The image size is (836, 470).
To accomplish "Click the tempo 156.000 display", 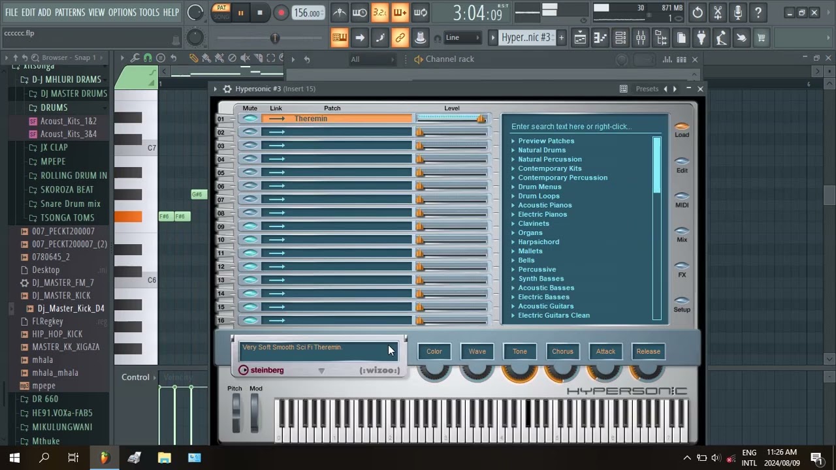I will click(x=307, y=13).
